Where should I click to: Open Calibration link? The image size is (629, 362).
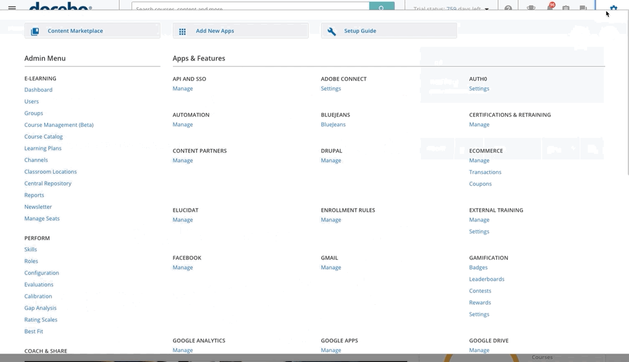coord(38,296)
